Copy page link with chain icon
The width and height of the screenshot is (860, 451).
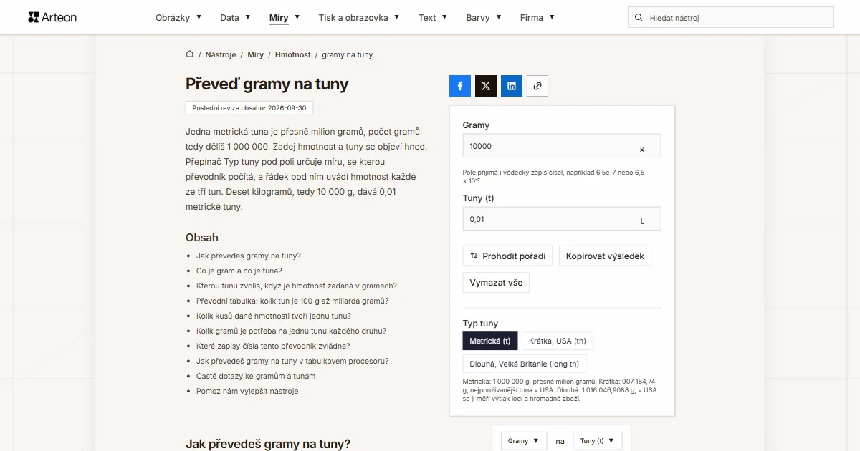click(x=537, y=86)
